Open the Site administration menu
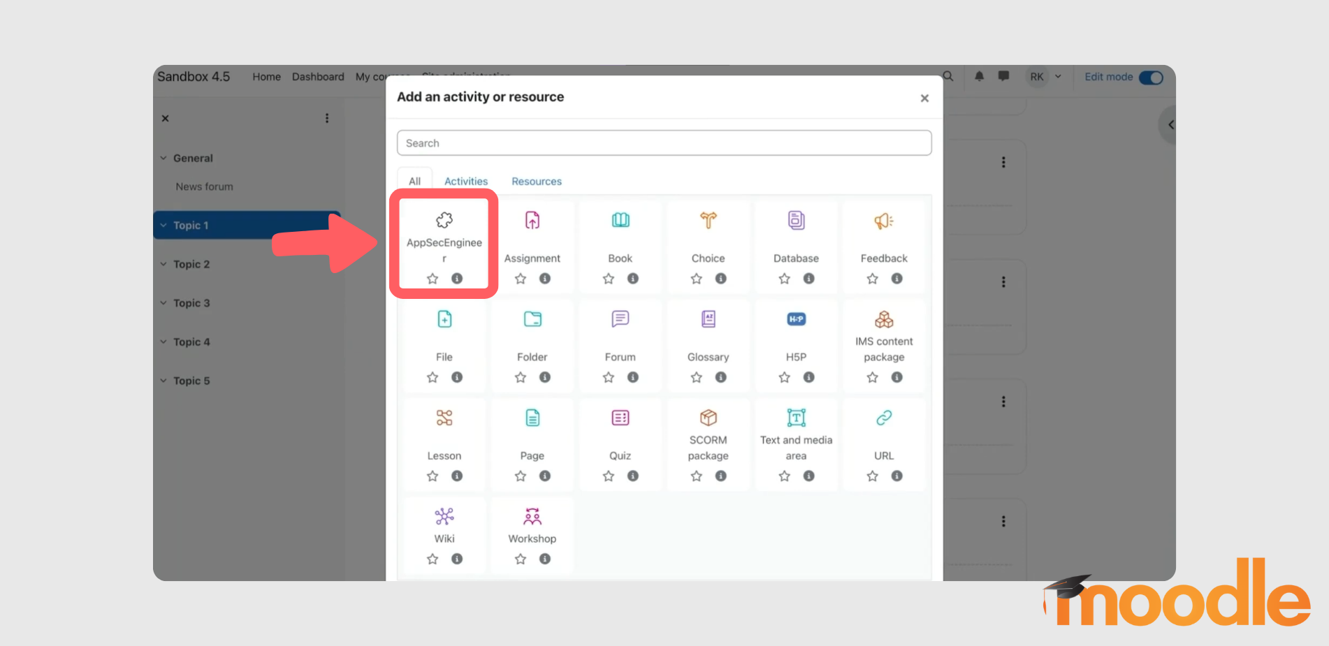Screen dimensions: 1329x646 pyautogui.click(x=465, y=77)
